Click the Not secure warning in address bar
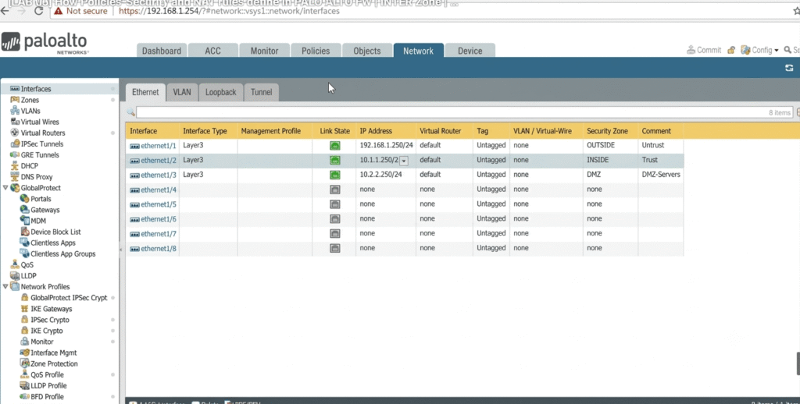This screenshot has height=404, width=800. tap(81, 11)
